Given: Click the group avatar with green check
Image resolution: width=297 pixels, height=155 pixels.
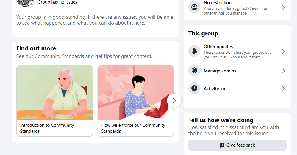Looking at the screenshot, I should (25, 3).
